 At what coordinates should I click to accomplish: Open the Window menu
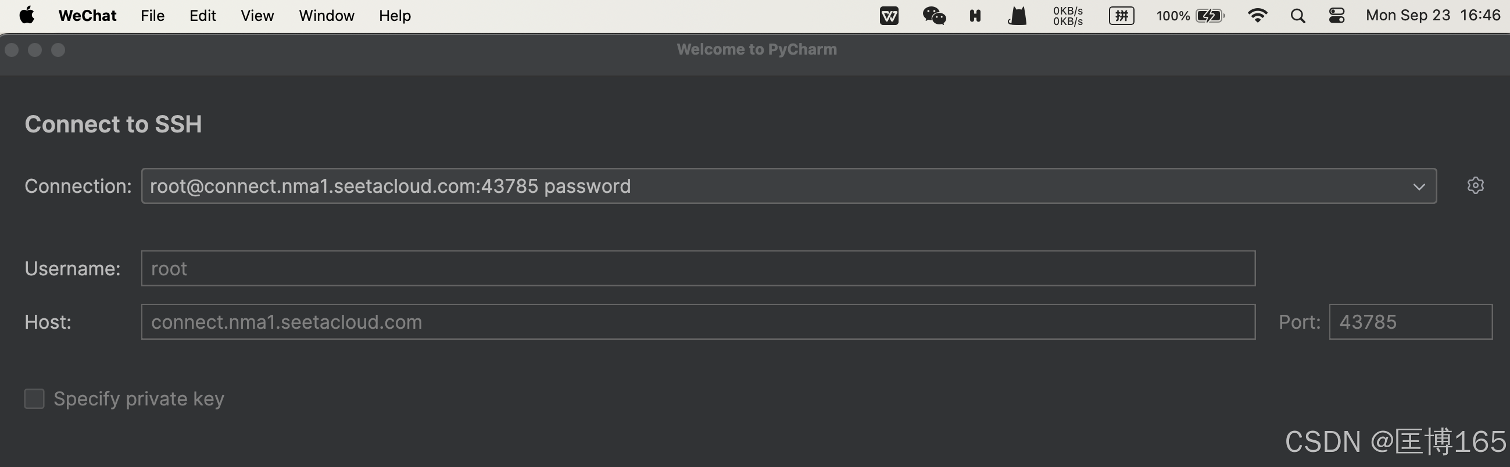327,16
